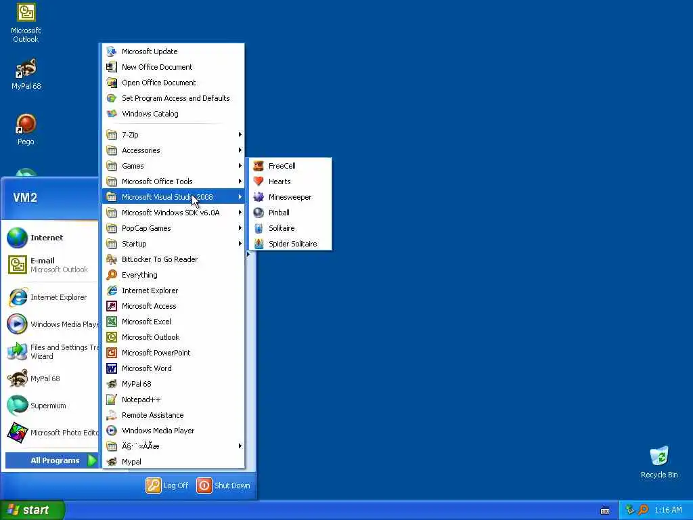Expand Microsoft Visual Studio 2008 submenu arrow
The width and height of the screenshot is (693, 520).
(240, 197)
